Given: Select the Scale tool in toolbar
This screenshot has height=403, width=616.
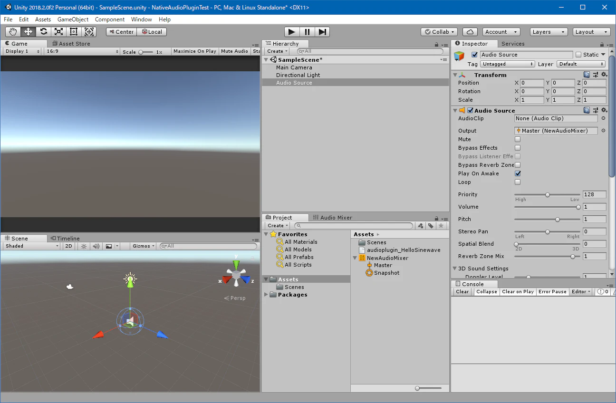Looking at the screenshot, I should point(58,32).
